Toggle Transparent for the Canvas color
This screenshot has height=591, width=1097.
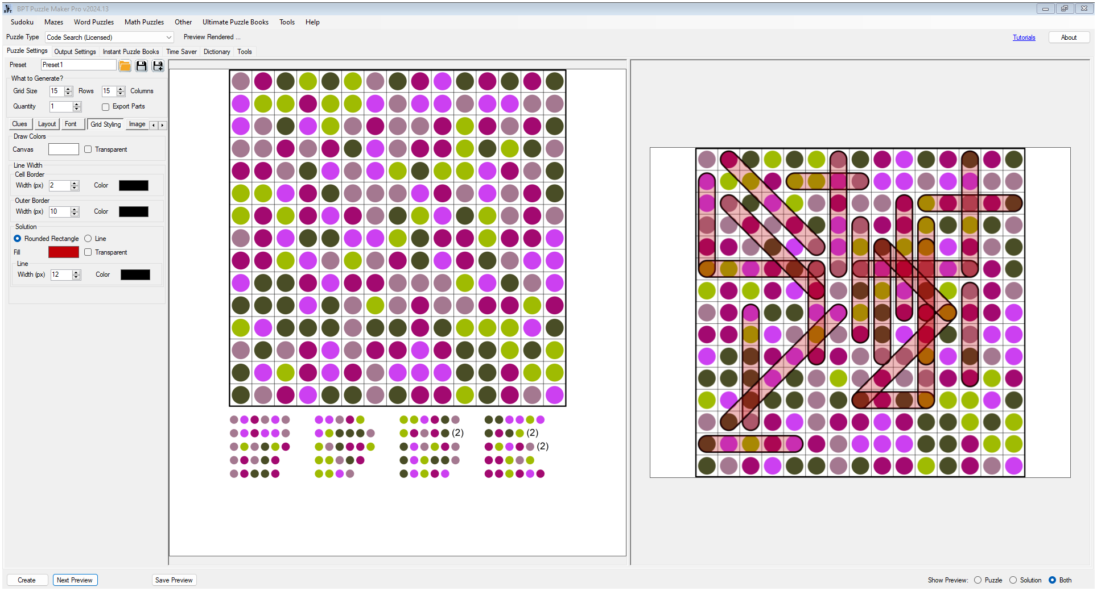(88, 149)
